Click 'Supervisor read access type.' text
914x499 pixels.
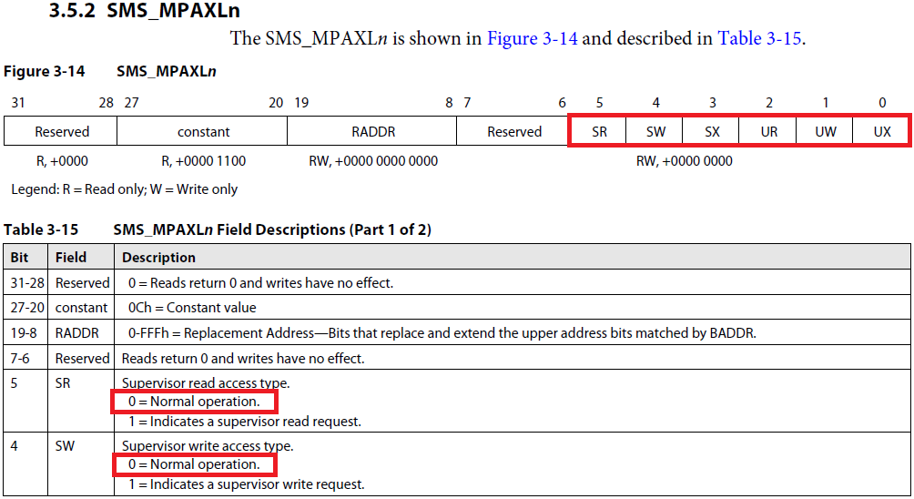pos(206,383)
